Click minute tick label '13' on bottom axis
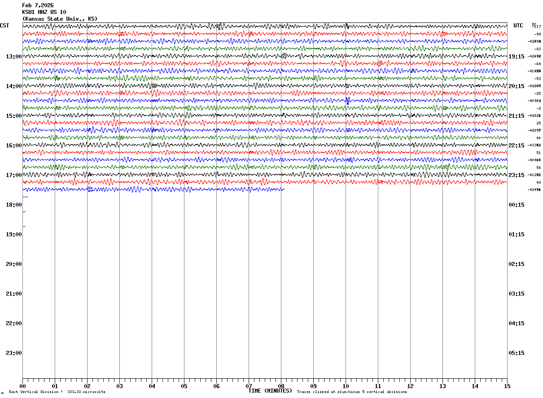Viewport: 543px width, 398px height. click(442, 386)
